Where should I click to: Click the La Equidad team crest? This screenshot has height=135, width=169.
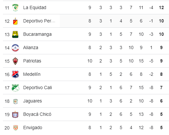tap(15, 7)
